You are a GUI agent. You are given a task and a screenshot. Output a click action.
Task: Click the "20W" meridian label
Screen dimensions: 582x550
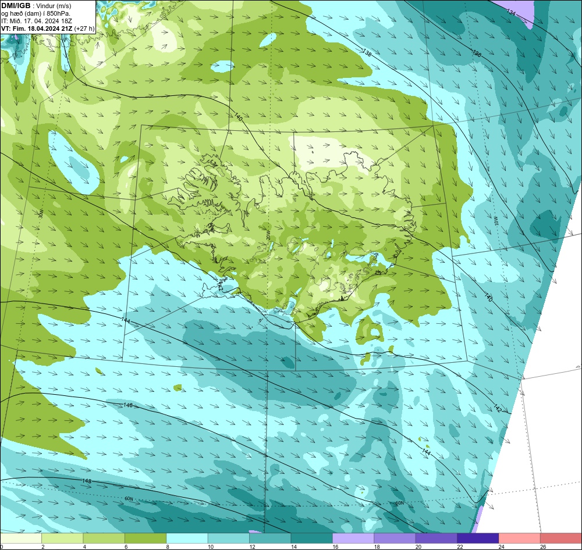click(267, 235)
